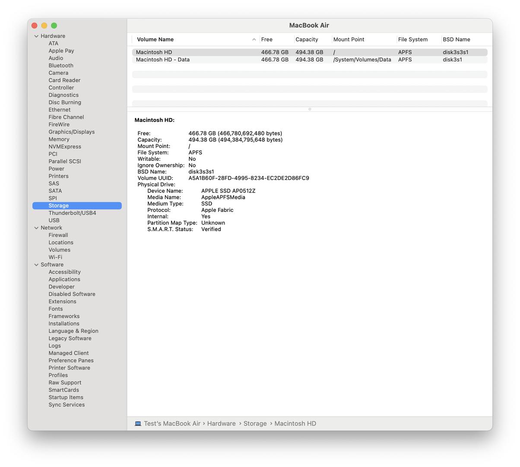Select Volumes under Network
Screen dimensions: 520x467
pos(59,250)
